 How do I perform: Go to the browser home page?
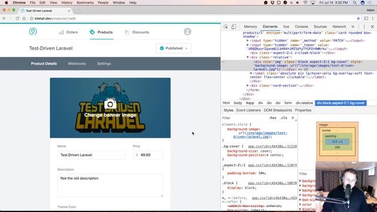point(24,18)
